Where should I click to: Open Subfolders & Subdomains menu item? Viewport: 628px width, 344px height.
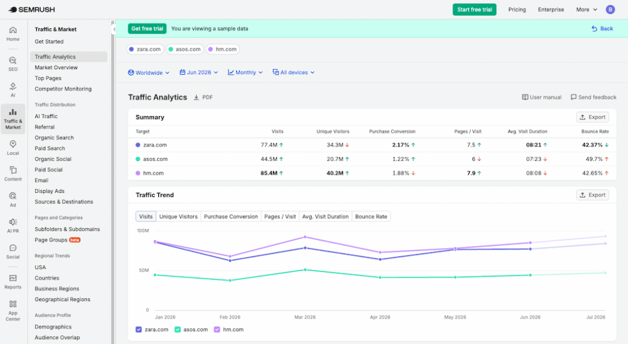point(67,229)
